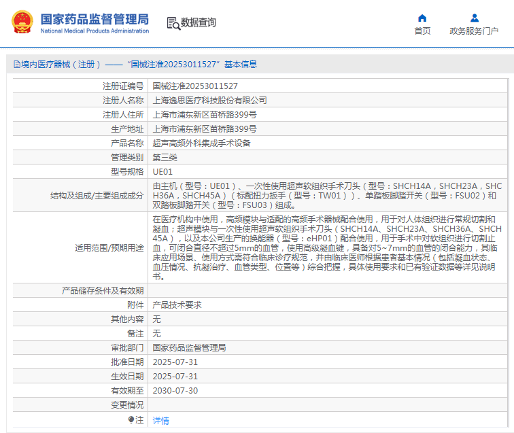Click the 附件 value 产品技术要求
Viewport: 514px width, 433px height.
click(x=177, y=305)
